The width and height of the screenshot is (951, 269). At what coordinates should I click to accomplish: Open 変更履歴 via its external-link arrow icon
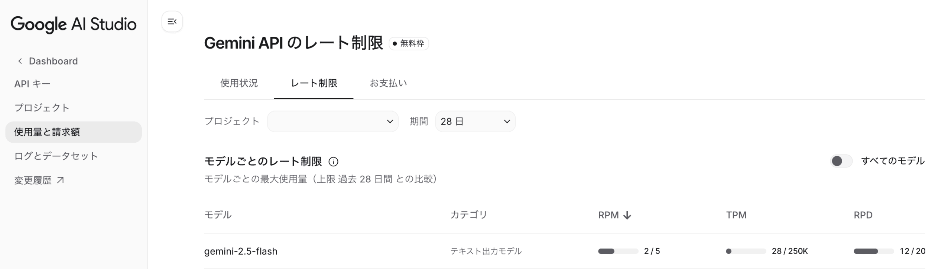(61, 180)
